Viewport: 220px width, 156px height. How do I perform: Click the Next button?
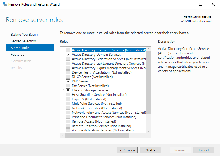pyautogui.click(x=150, y=150)
